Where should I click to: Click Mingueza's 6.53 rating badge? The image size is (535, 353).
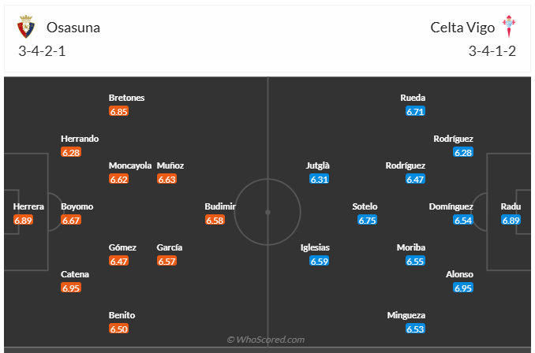(415, 329)
